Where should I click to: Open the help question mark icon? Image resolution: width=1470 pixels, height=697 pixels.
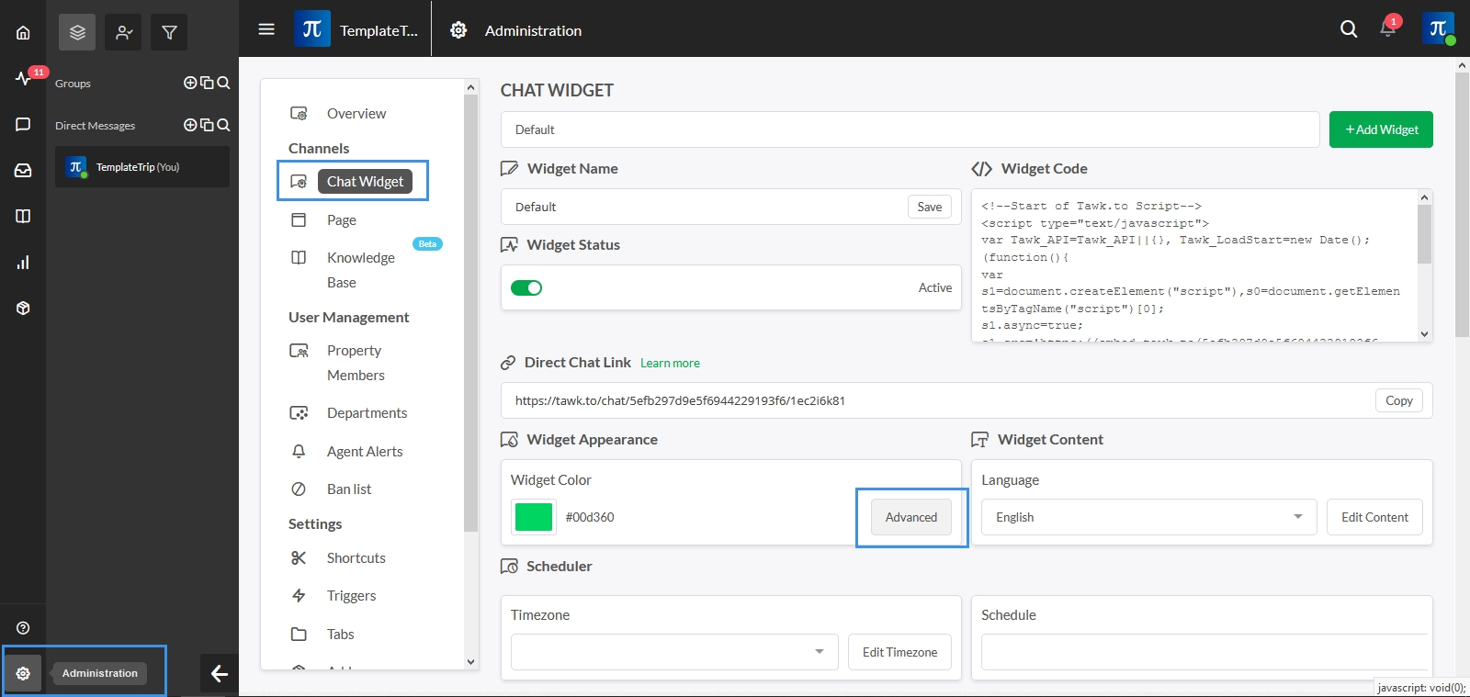(23, 628)
